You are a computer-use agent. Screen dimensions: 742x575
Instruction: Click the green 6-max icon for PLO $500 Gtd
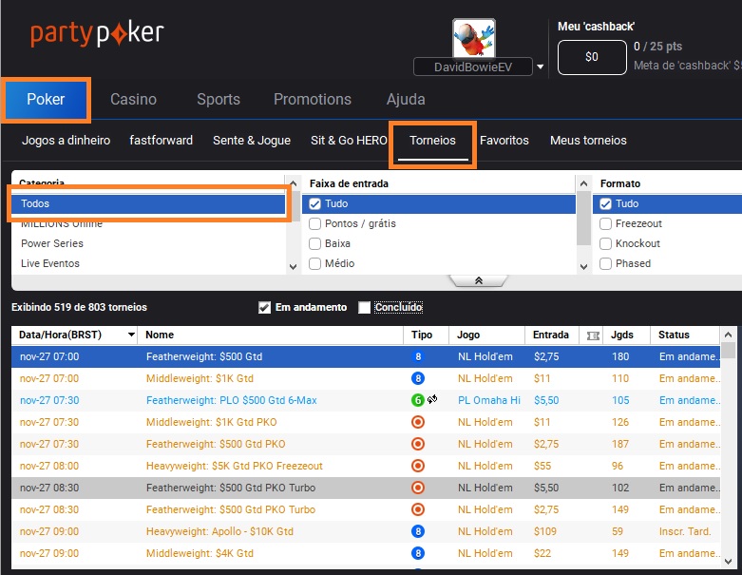[417, 400]
